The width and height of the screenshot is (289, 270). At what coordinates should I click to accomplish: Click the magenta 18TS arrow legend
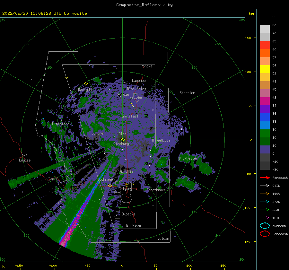tap(265, 218)
